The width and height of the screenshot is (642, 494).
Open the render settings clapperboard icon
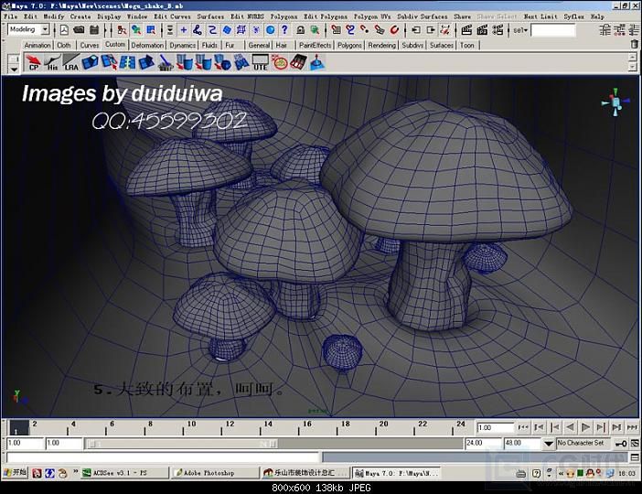tap(498, 29)
